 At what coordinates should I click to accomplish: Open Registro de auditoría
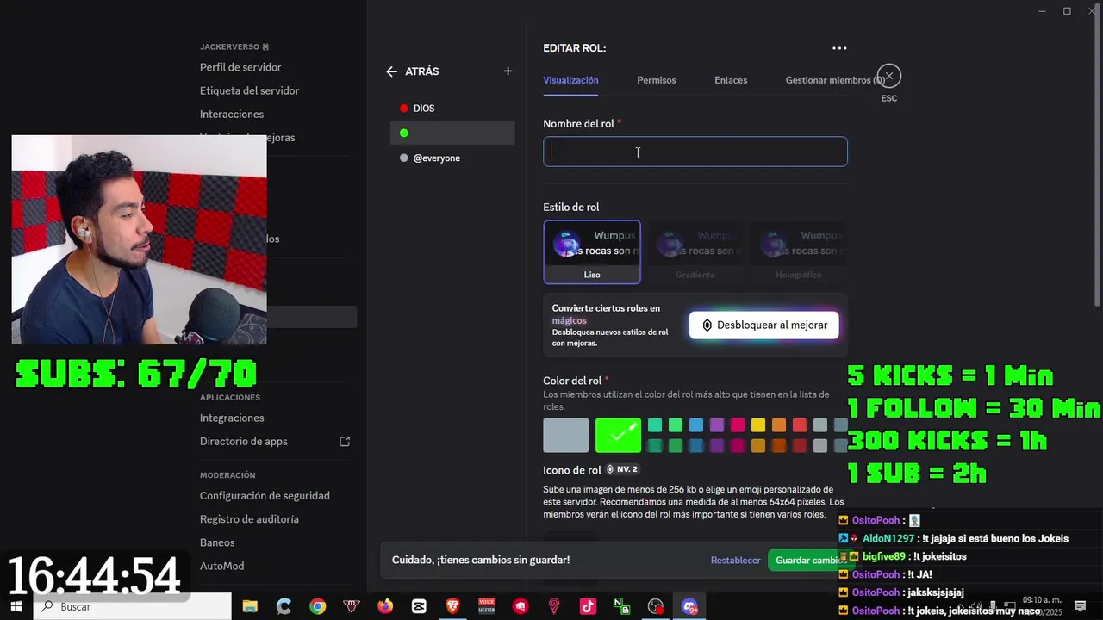[x=249, y=519]
